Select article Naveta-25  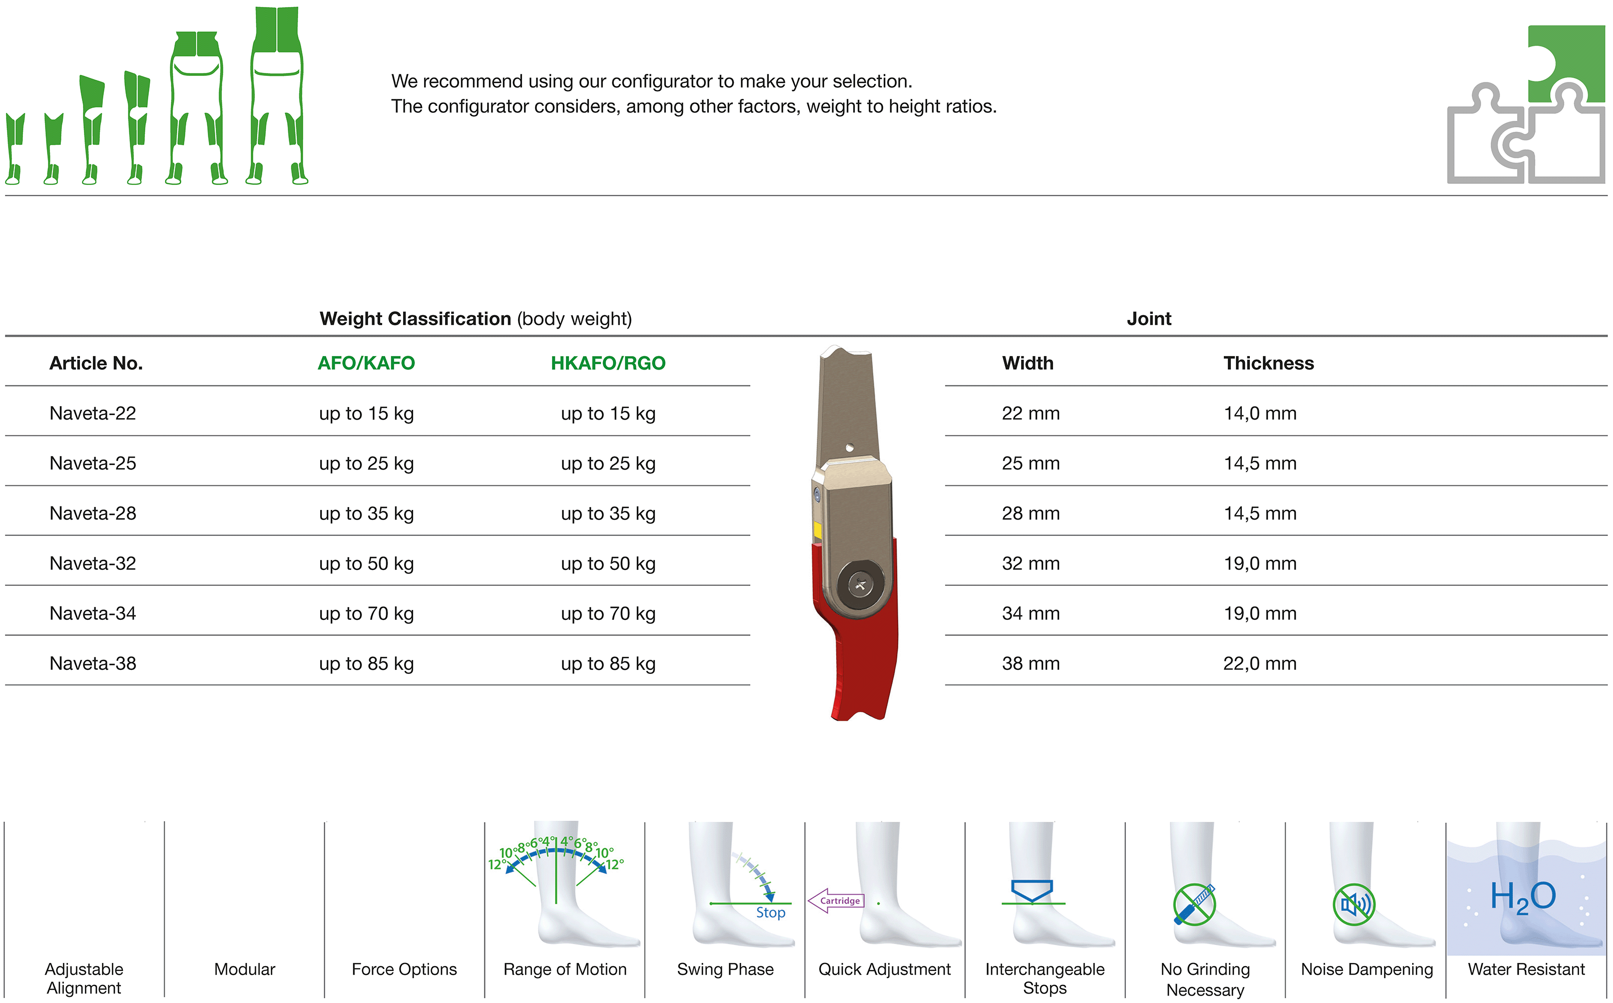pos(93,463)
